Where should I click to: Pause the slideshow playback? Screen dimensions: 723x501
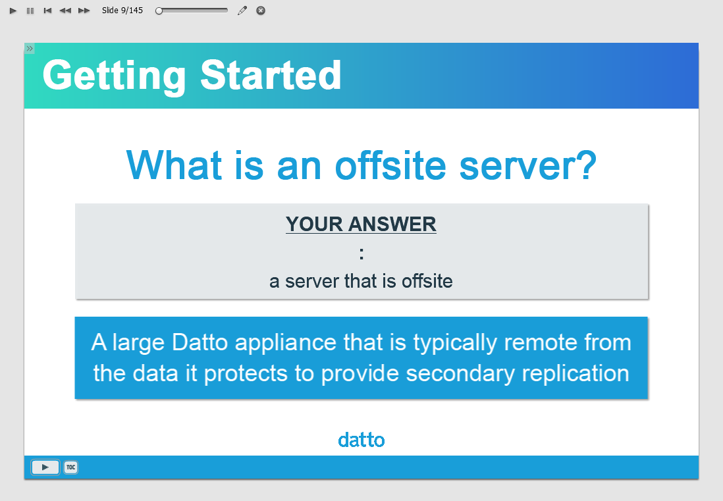30,11
